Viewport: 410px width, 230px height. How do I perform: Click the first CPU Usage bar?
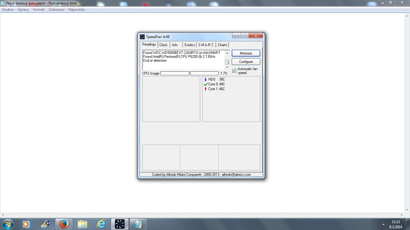pyautogui.click(x=175, y=73)
